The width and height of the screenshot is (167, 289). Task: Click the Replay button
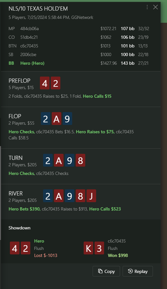(138, 271)
